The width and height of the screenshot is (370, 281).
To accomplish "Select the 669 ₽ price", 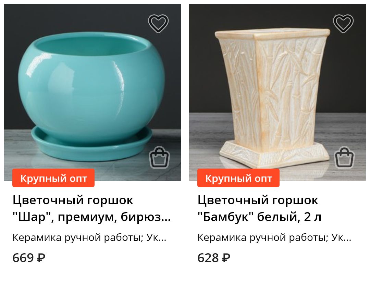I will pos(29,258).
